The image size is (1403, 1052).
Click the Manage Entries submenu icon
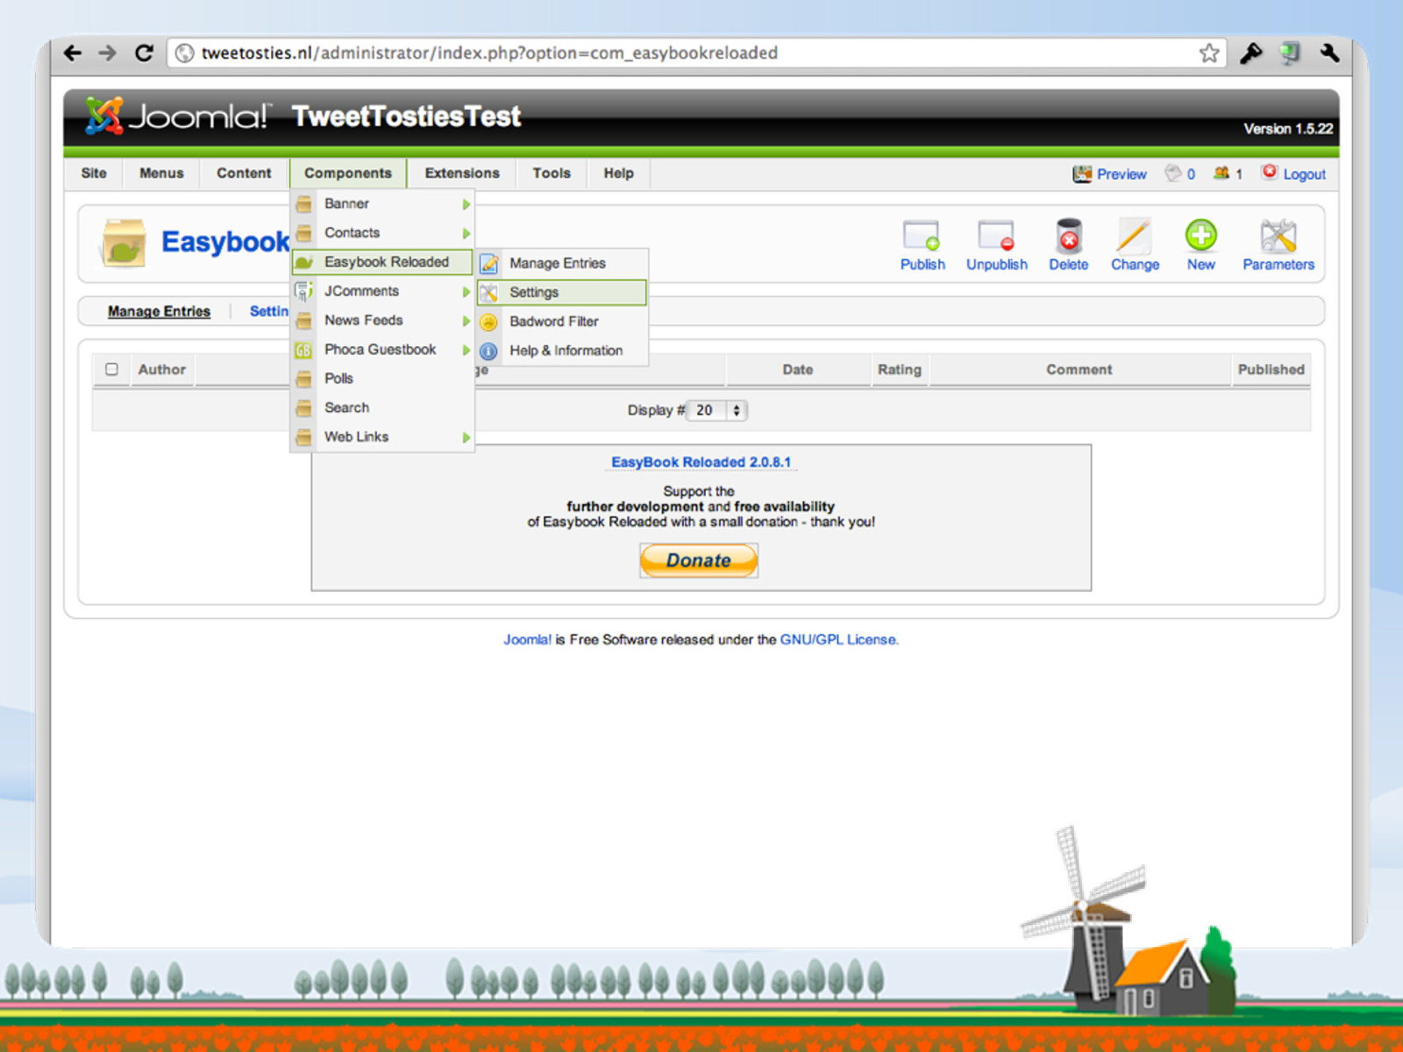tap(489, 263)
